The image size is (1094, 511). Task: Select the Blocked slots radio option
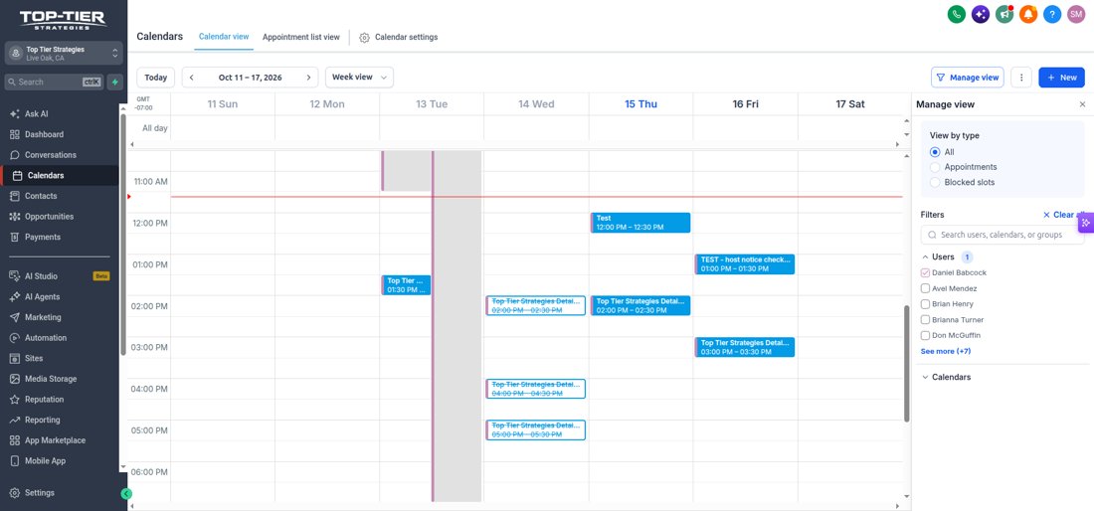(935, 183)
